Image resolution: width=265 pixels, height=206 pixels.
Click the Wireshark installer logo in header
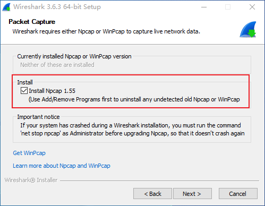(248, 30)
